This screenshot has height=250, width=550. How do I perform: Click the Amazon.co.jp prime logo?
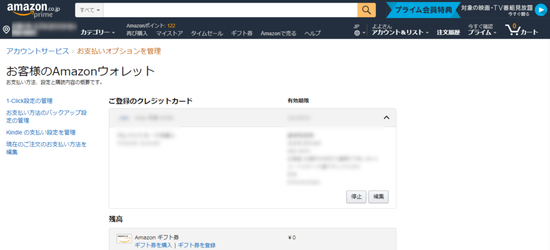pos(33,10)
